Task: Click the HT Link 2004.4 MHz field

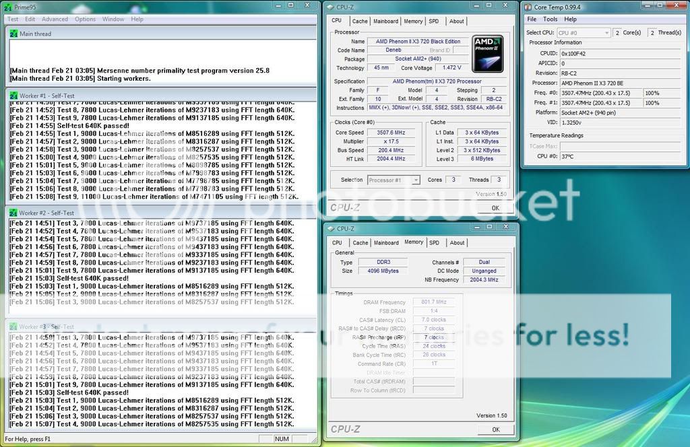Action: tap(391, 159)
